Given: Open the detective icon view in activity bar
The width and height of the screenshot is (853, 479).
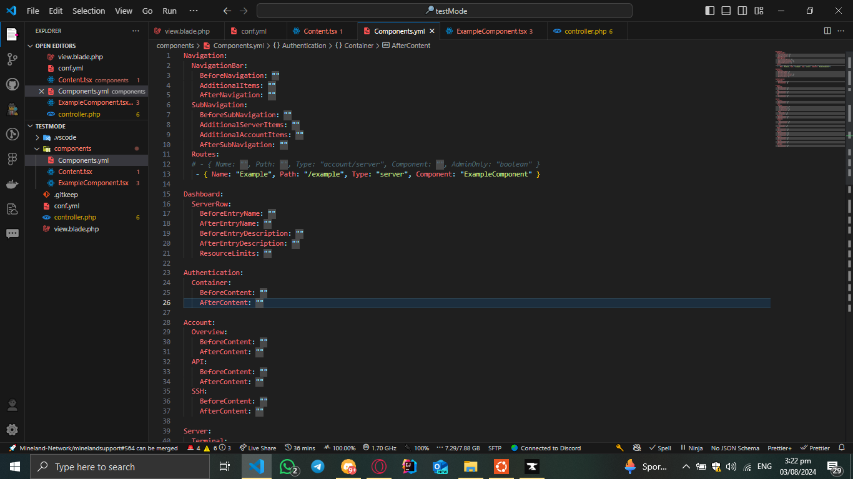Looking at the screenshot, I should [x=12, y=109].
